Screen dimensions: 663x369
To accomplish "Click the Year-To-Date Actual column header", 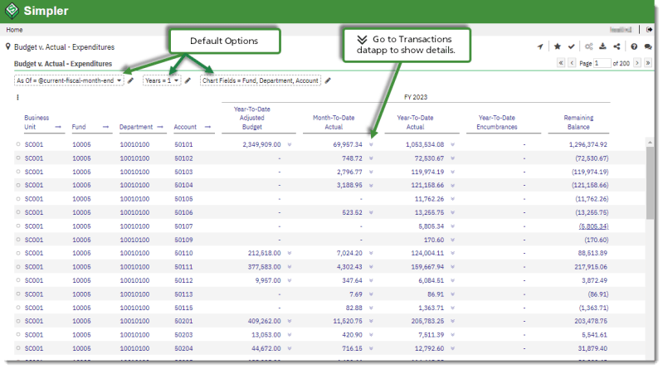I will coord(415,122).
